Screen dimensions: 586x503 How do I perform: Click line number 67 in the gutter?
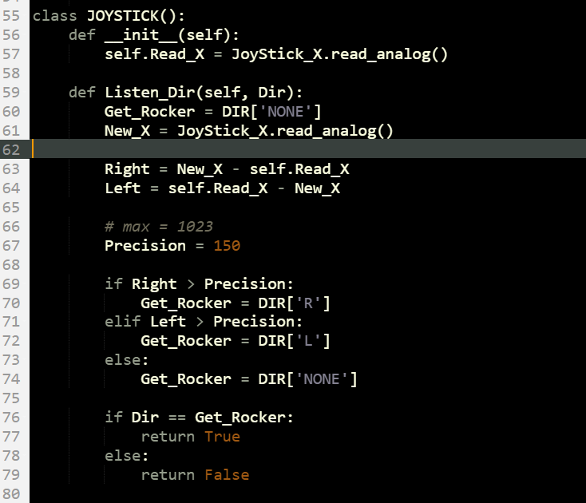[12, 245]
